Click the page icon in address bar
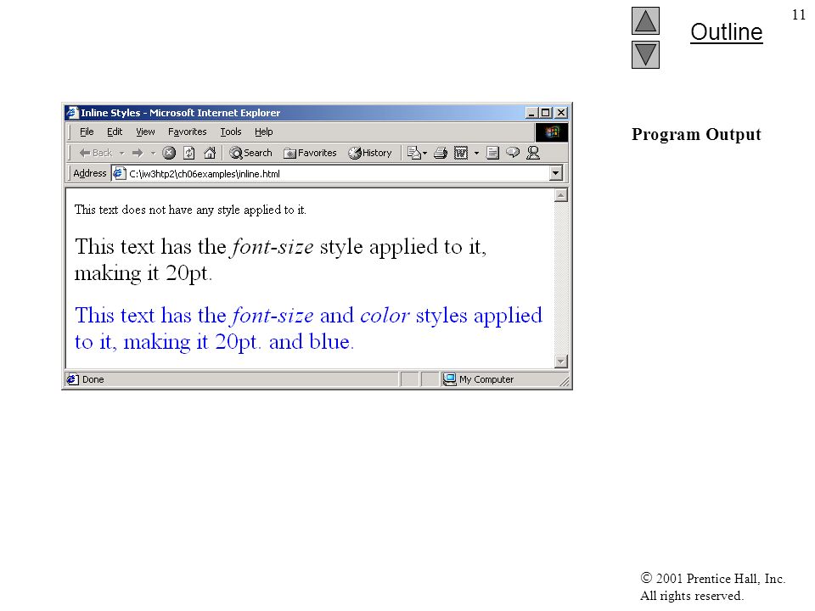Screen dimensions: 815x611 [119, 173]
